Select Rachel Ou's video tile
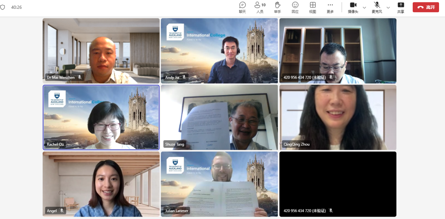Screen dimensions: 445x219 click(101, 117)
